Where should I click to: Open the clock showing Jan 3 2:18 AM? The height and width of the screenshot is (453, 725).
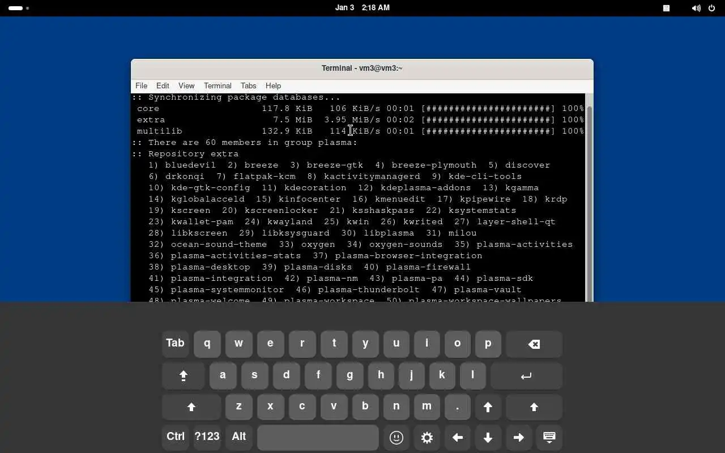pyautogui.click(x=362, y=8)
